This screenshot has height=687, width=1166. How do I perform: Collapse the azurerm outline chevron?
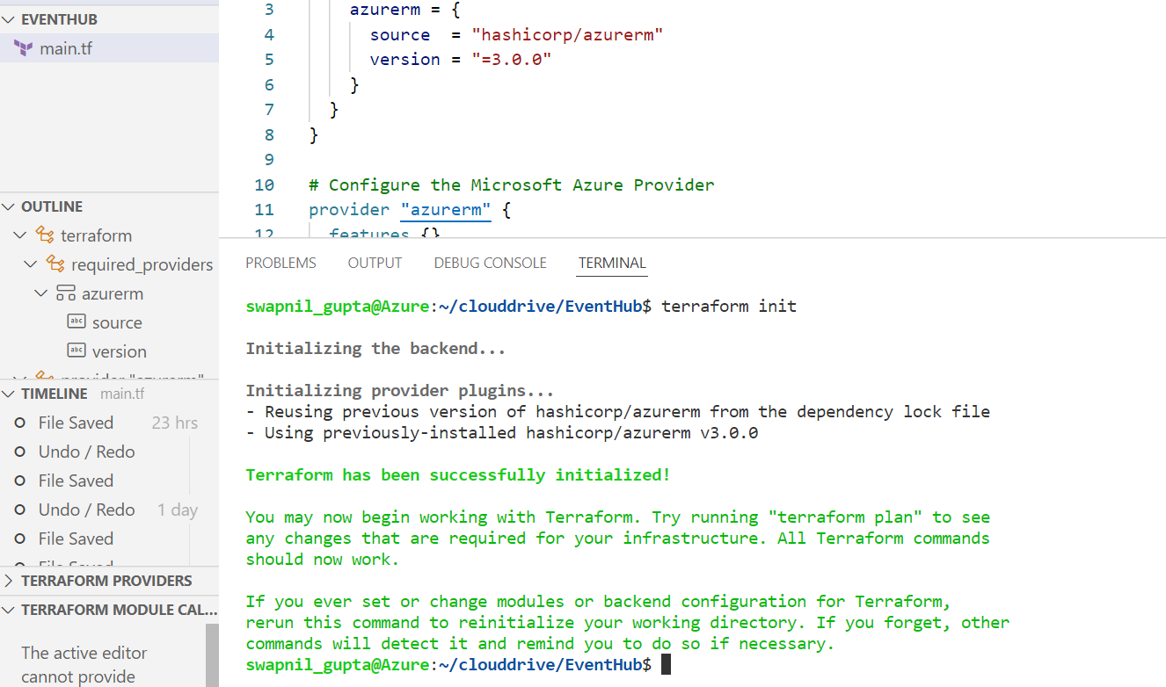(x=41, y=293)
